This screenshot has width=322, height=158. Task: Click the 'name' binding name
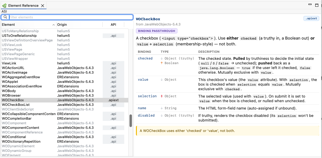pos(142,108)
